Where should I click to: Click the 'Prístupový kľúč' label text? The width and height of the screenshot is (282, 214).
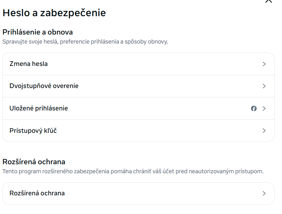point(33,131)
